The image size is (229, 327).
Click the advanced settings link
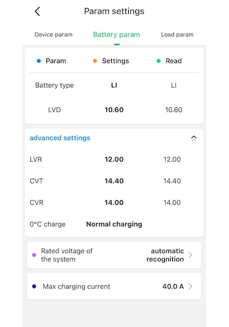(x=60, y=138)
